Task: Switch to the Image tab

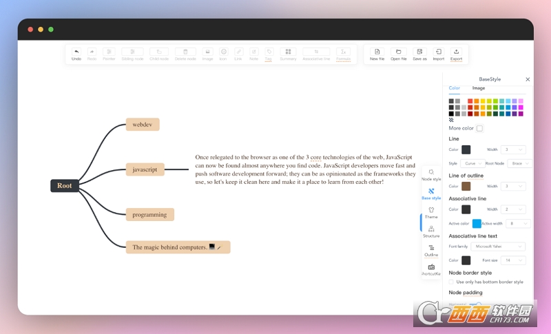Action: tap(478, 88)
